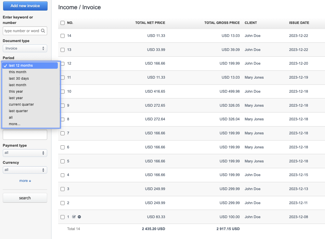The image size is (325, 239).
Task: Check the box for invoice 14
Action: tap(62, 36)
